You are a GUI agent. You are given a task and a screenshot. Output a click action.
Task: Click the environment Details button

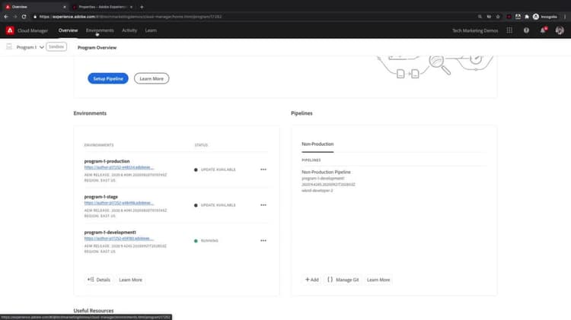tap(99, 280)
